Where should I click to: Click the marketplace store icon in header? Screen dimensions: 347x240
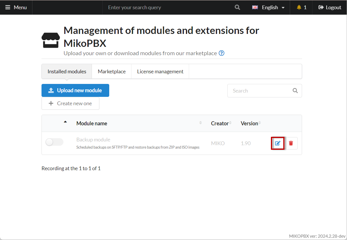pyautogui.click(x=51, y=40)
